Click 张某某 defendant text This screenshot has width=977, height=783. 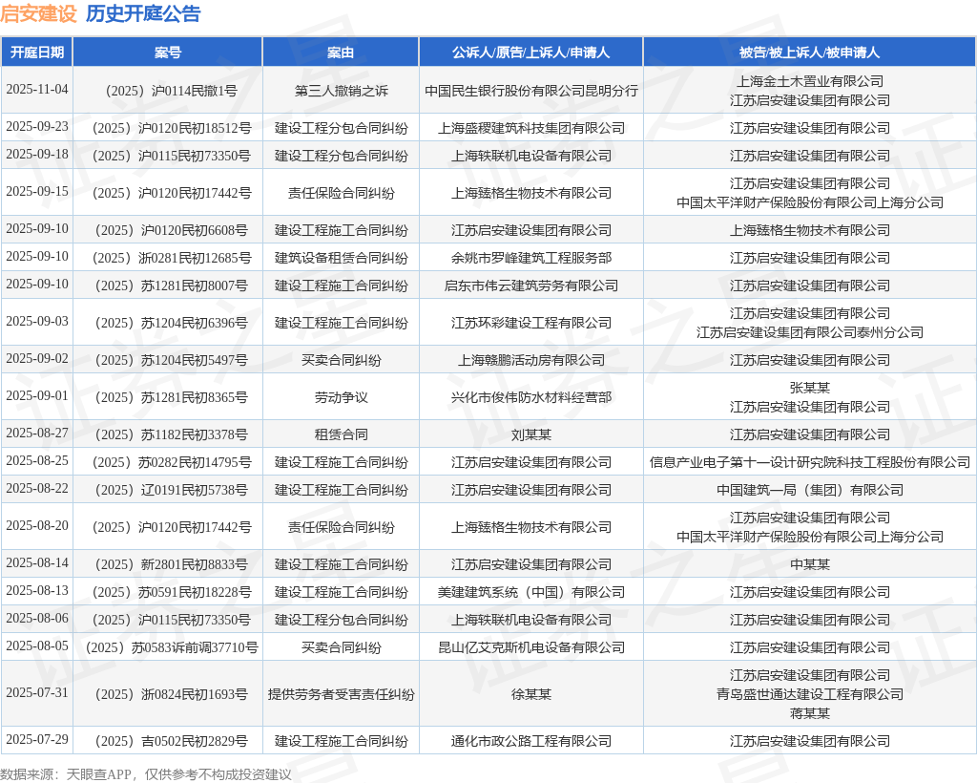pyautogui.click(x=809, y=388)
